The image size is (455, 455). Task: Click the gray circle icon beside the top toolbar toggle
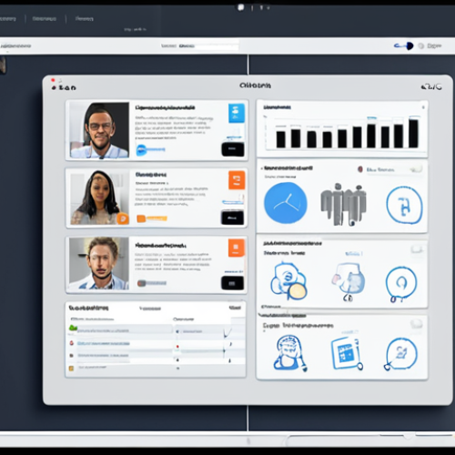pos(421,45)
